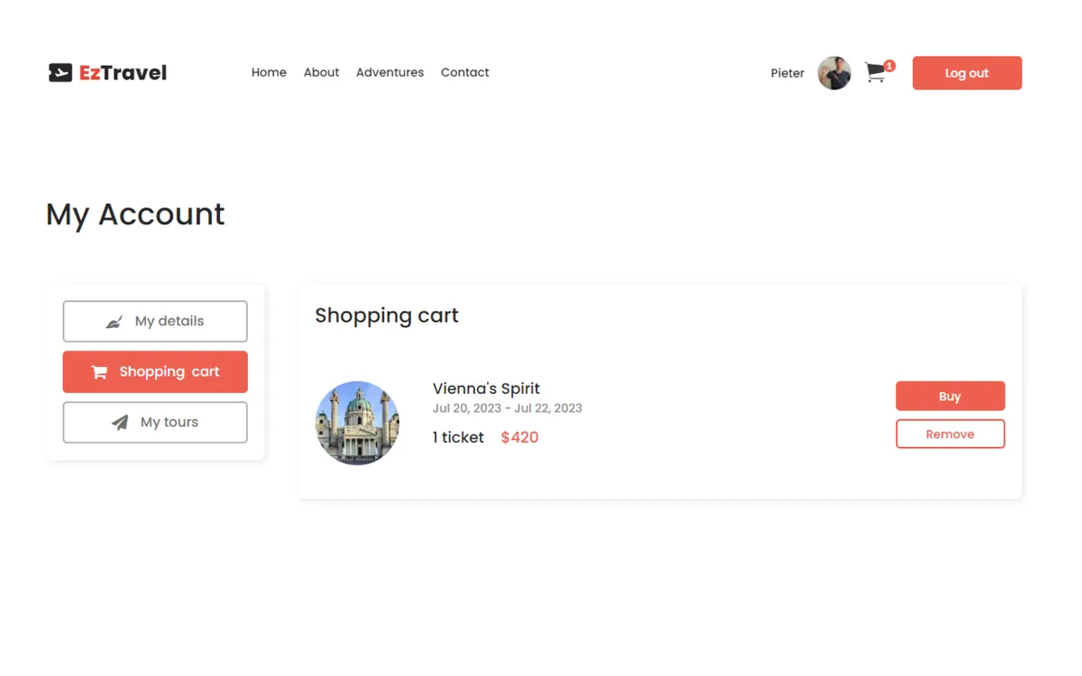The image size is (1082, 676).
Task: Select the Shopping cart sidebar tab
Action: coord(155,371)
